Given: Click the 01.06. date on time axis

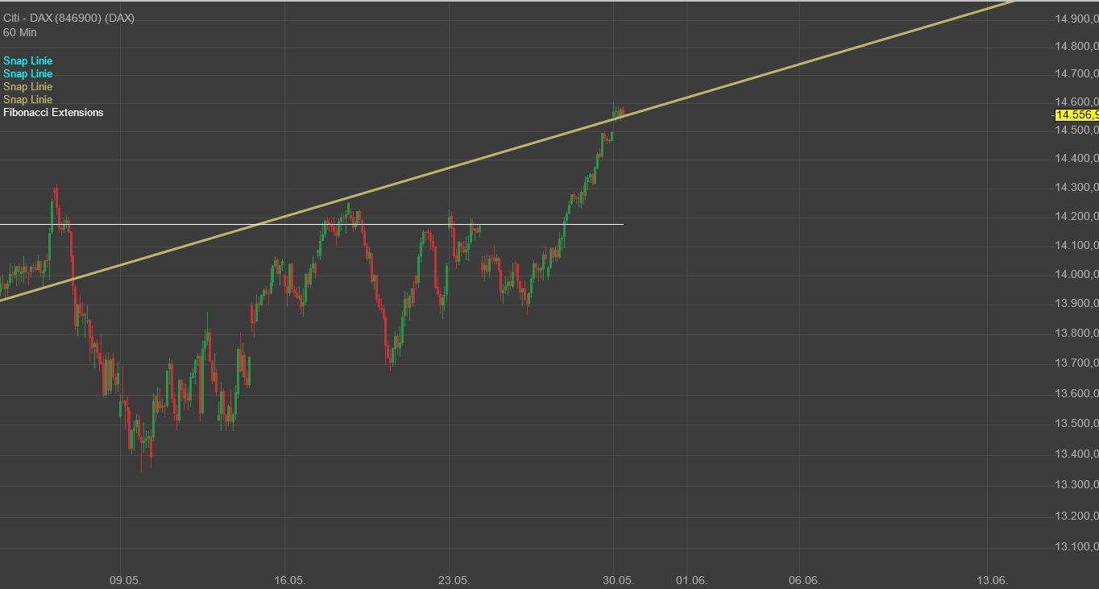Looking at the screenshot, I should [x=691, y=580].
